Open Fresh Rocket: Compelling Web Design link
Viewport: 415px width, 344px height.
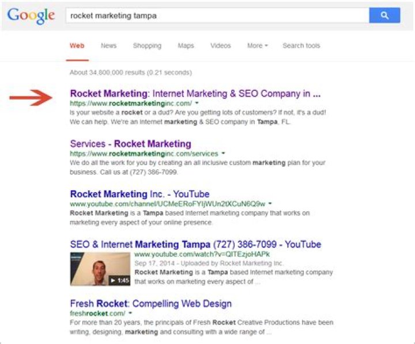coord(150,304)
